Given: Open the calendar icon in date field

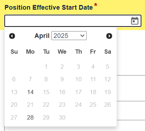Looking at the screenshot, I should tap(135, 21).
